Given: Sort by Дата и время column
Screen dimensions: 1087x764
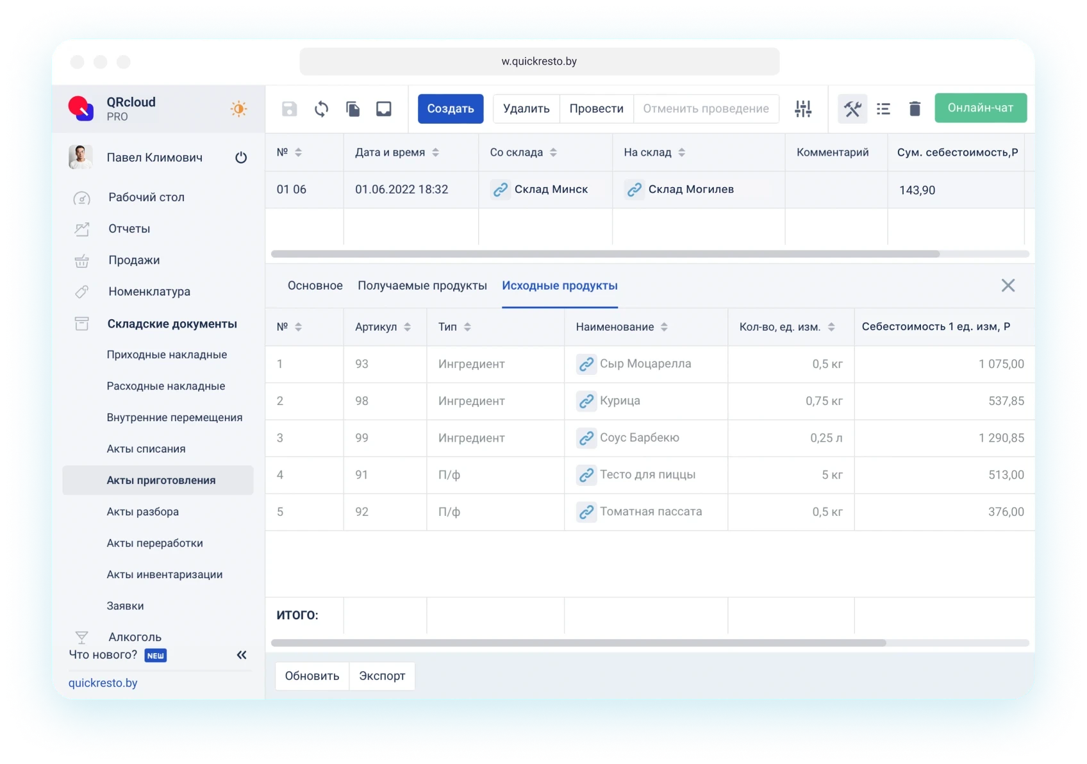Looking at the screenshot, I should 435,153.
